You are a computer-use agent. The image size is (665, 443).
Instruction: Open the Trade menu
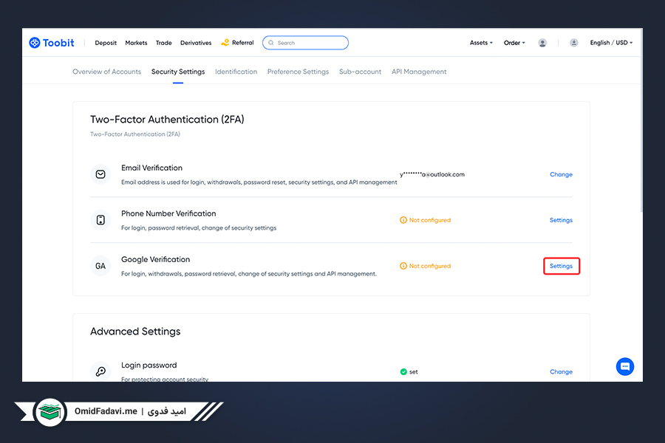tap(164, 43)
